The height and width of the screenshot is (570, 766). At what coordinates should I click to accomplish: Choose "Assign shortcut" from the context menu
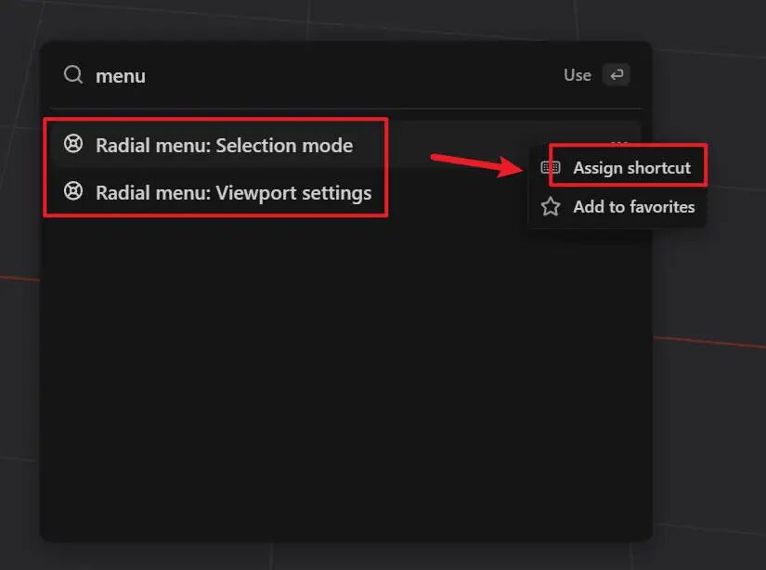coord(617,167)
